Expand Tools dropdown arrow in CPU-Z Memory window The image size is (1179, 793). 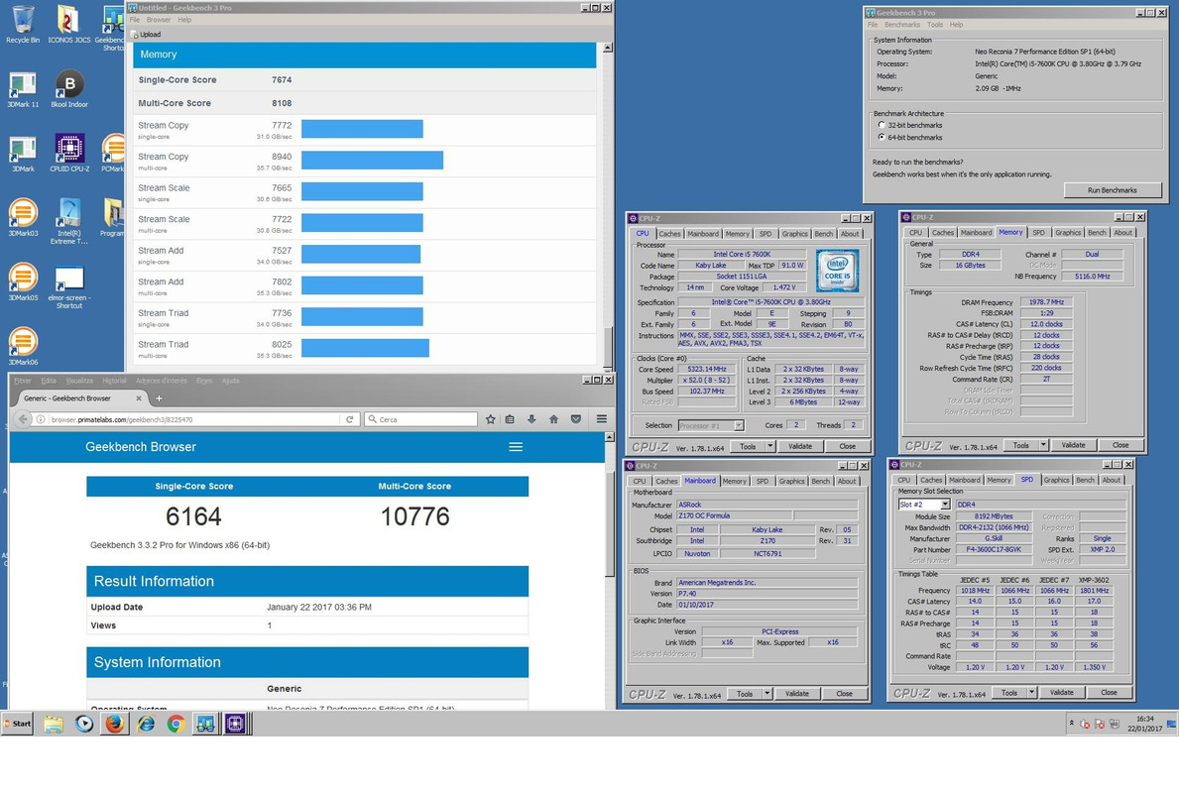[1043, 445]
